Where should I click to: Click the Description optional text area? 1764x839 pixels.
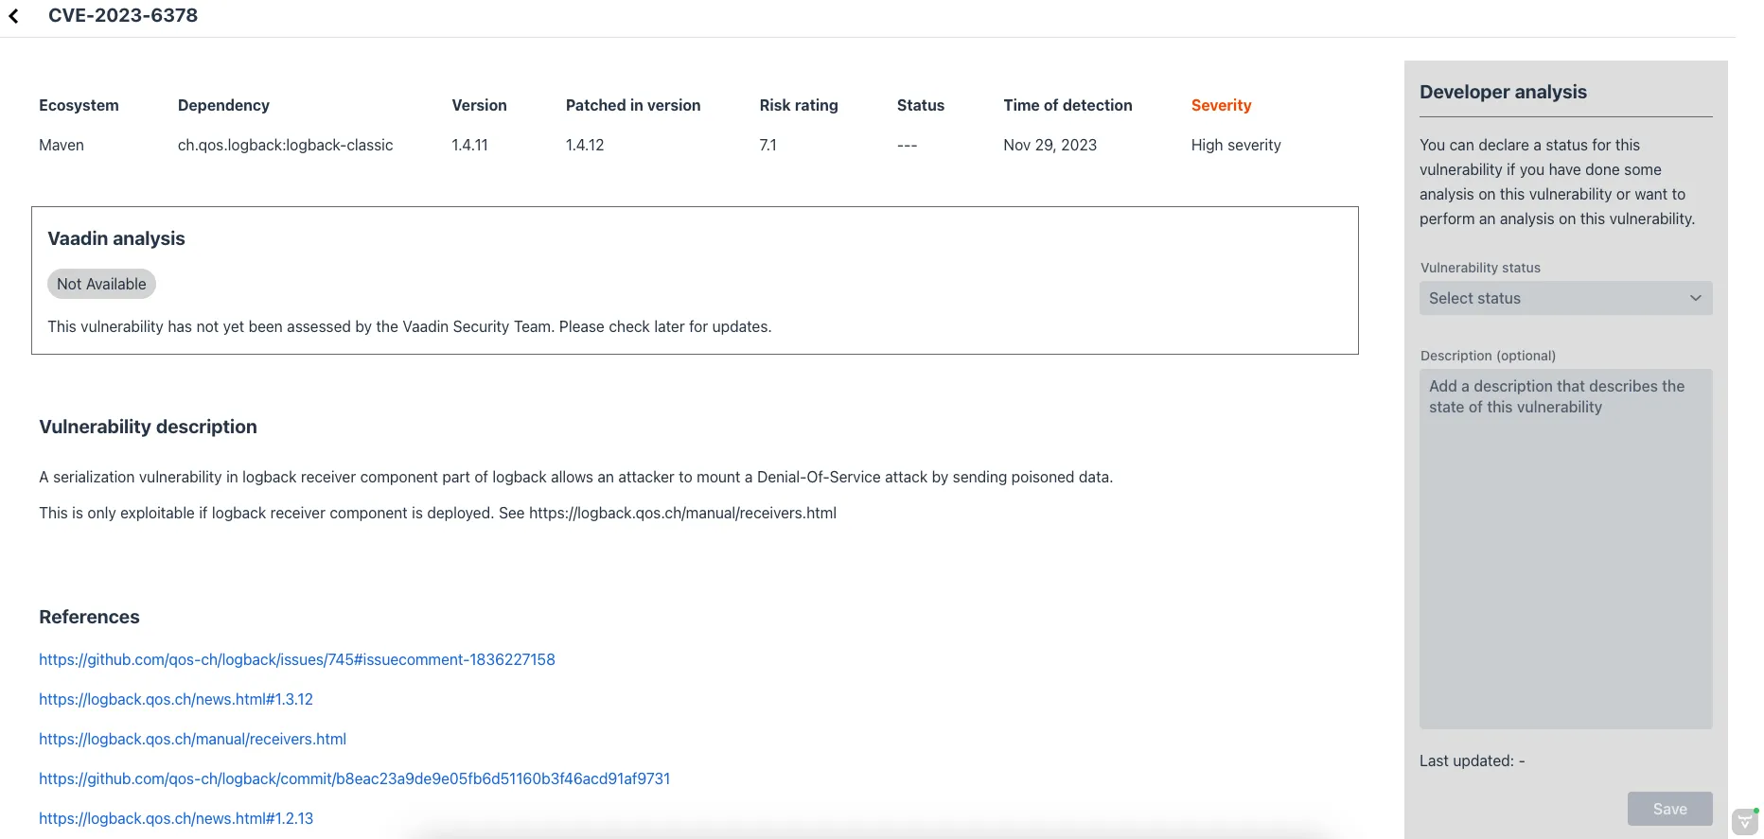point(1564,549)
